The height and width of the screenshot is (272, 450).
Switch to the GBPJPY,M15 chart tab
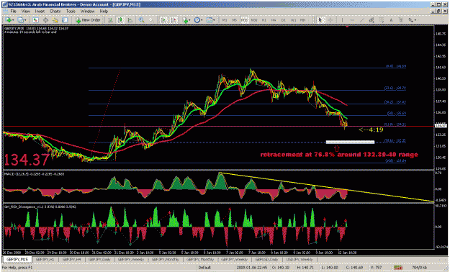pos(17,260)
